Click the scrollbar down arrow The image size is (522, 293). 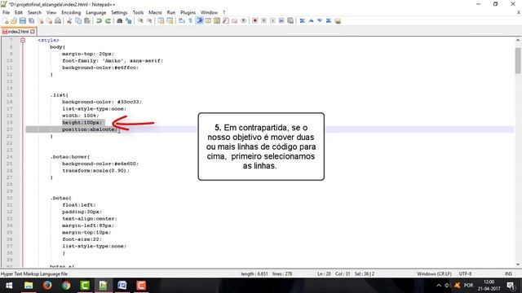[x=518, y=265]
